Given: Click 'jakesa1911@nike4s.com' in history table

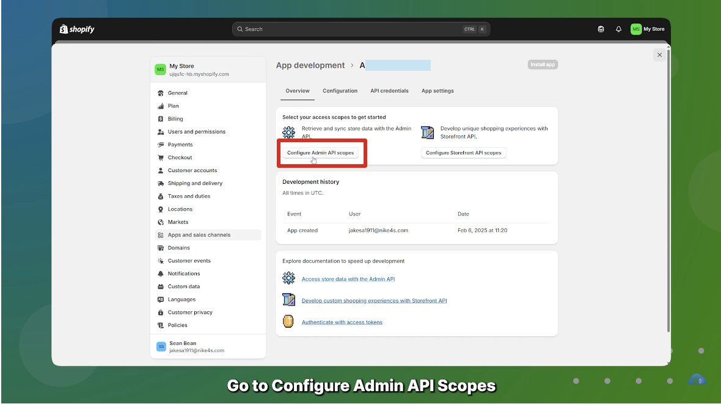Looking at the screenshot, I should (x=378, y=231).
